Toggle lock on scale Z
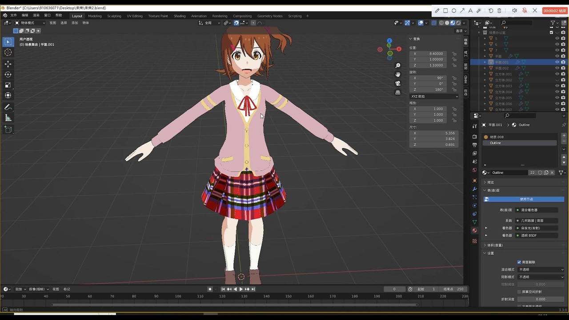The height and width of the screenshot is (320, 569). [454, 120]
